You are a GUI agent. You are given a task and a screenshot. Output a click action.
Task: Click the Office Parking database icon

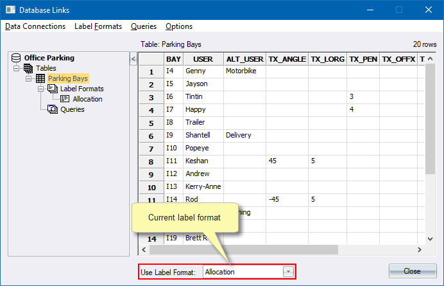click(17, 58)
